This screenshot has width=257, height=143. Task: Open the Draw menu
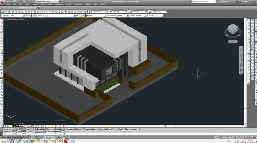tap(50, 5)
